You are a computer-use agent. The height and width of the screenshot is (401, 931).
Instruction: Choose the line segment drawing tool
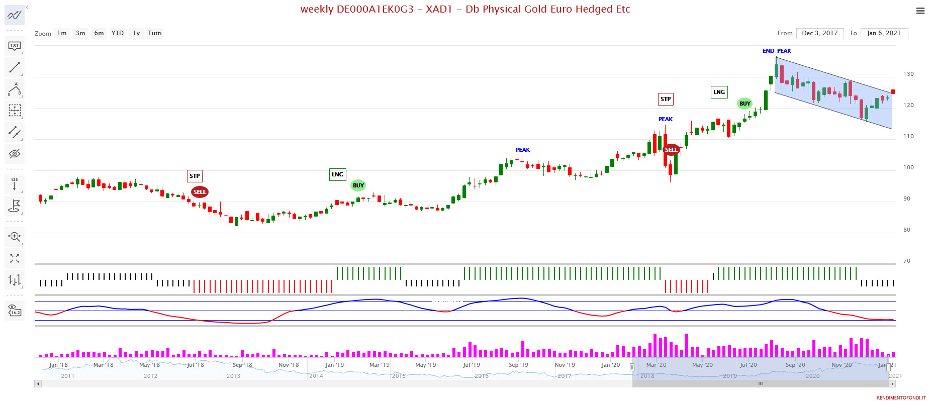tap(14, 67)
